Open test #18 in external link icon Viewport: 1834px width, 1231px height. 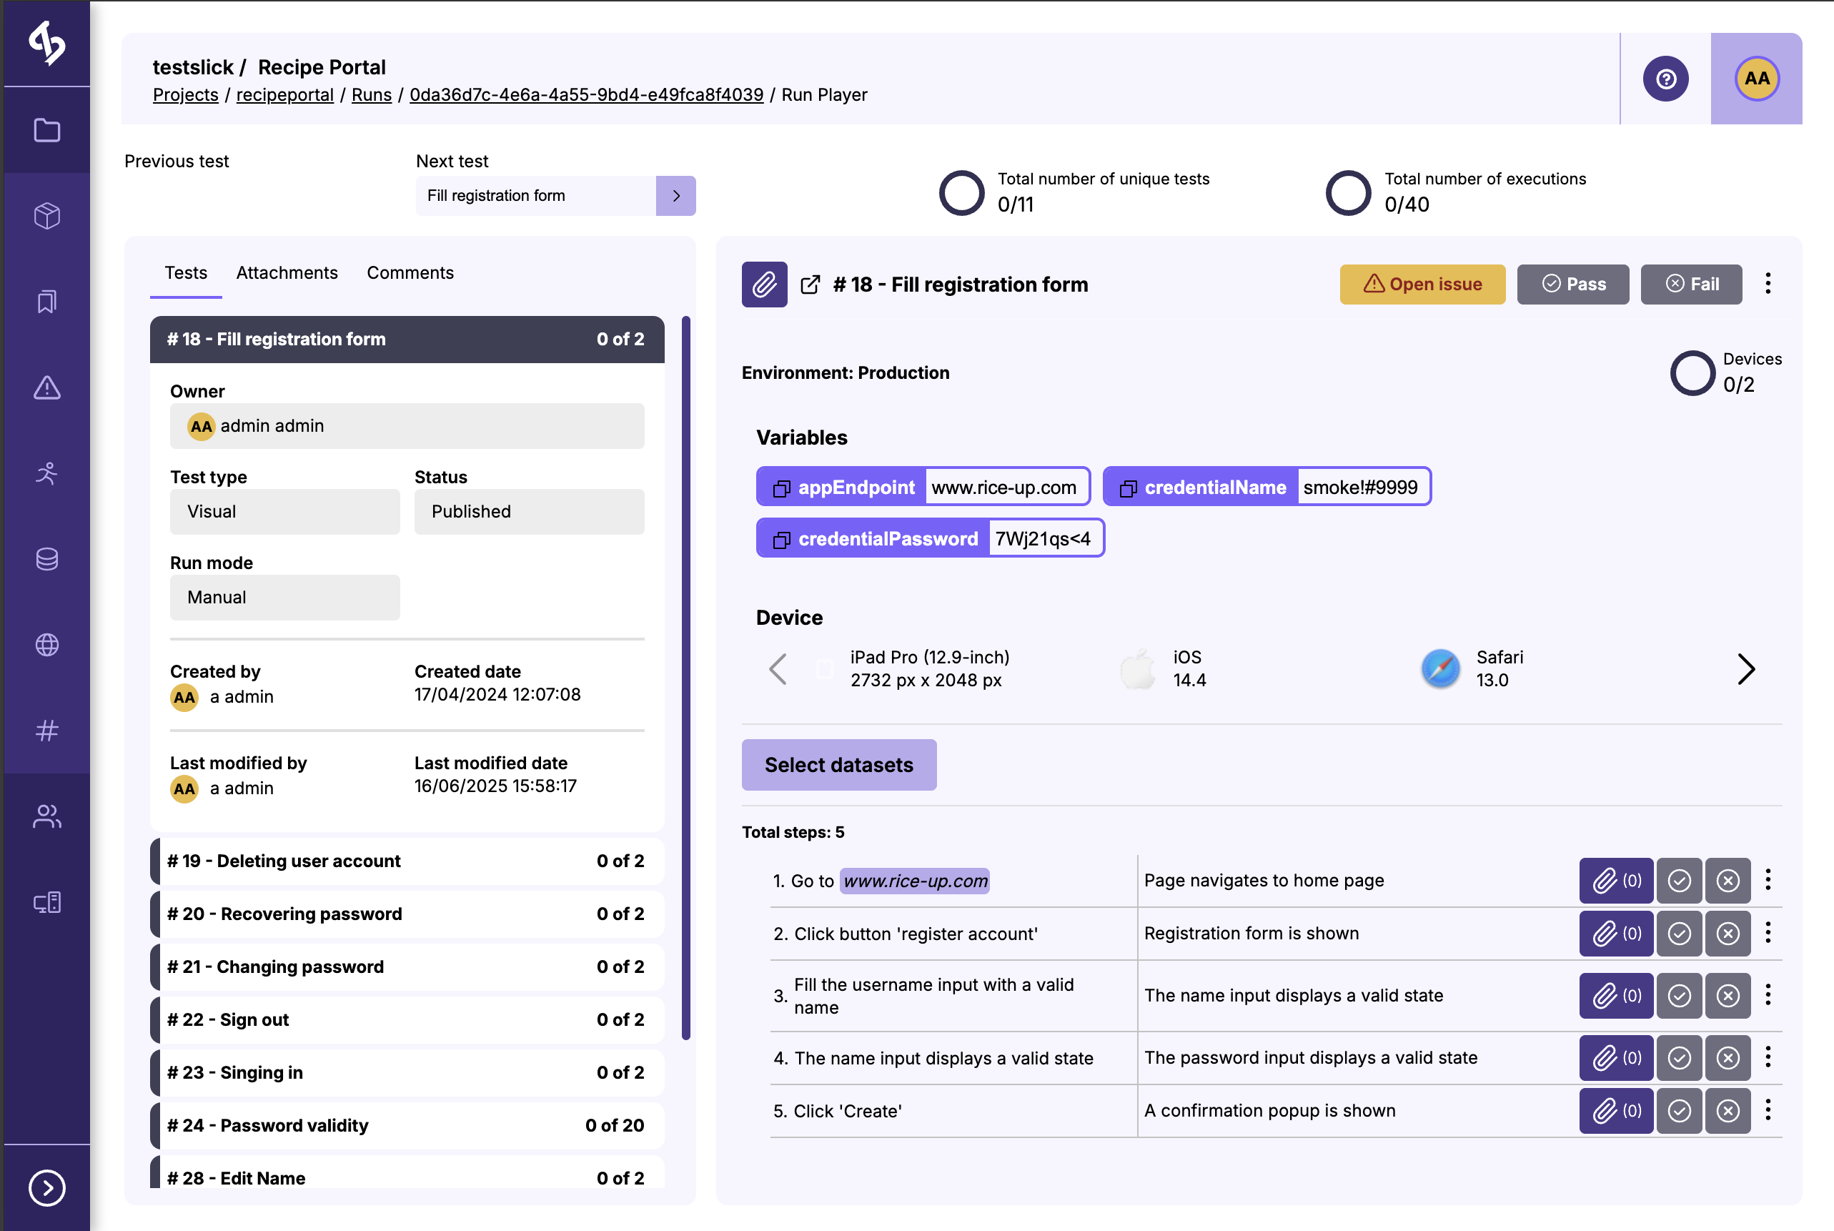pos(810,285)
